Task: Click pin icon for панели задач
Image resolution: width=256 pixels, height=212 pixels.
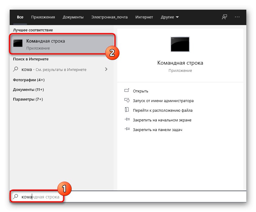Action: pos(127,129)
